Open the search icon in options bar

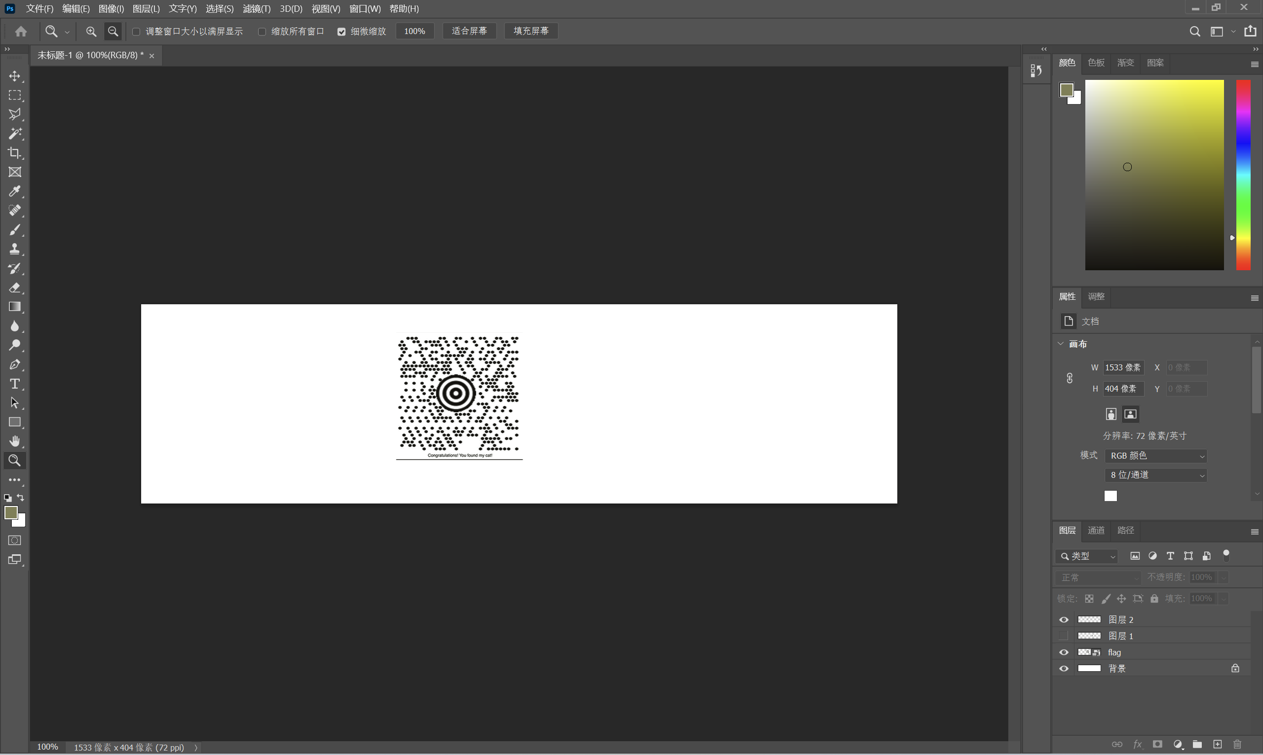point(1194,32)
